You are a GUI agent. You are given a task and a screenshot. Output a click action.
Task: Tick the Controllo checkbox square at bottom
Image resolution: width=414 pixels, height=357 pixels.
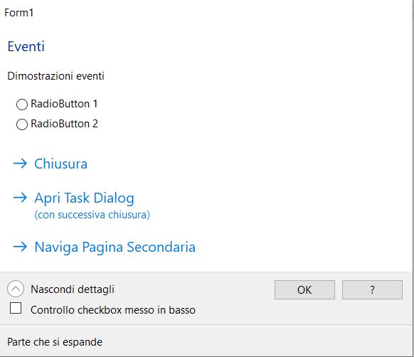(x=16, y=308)
